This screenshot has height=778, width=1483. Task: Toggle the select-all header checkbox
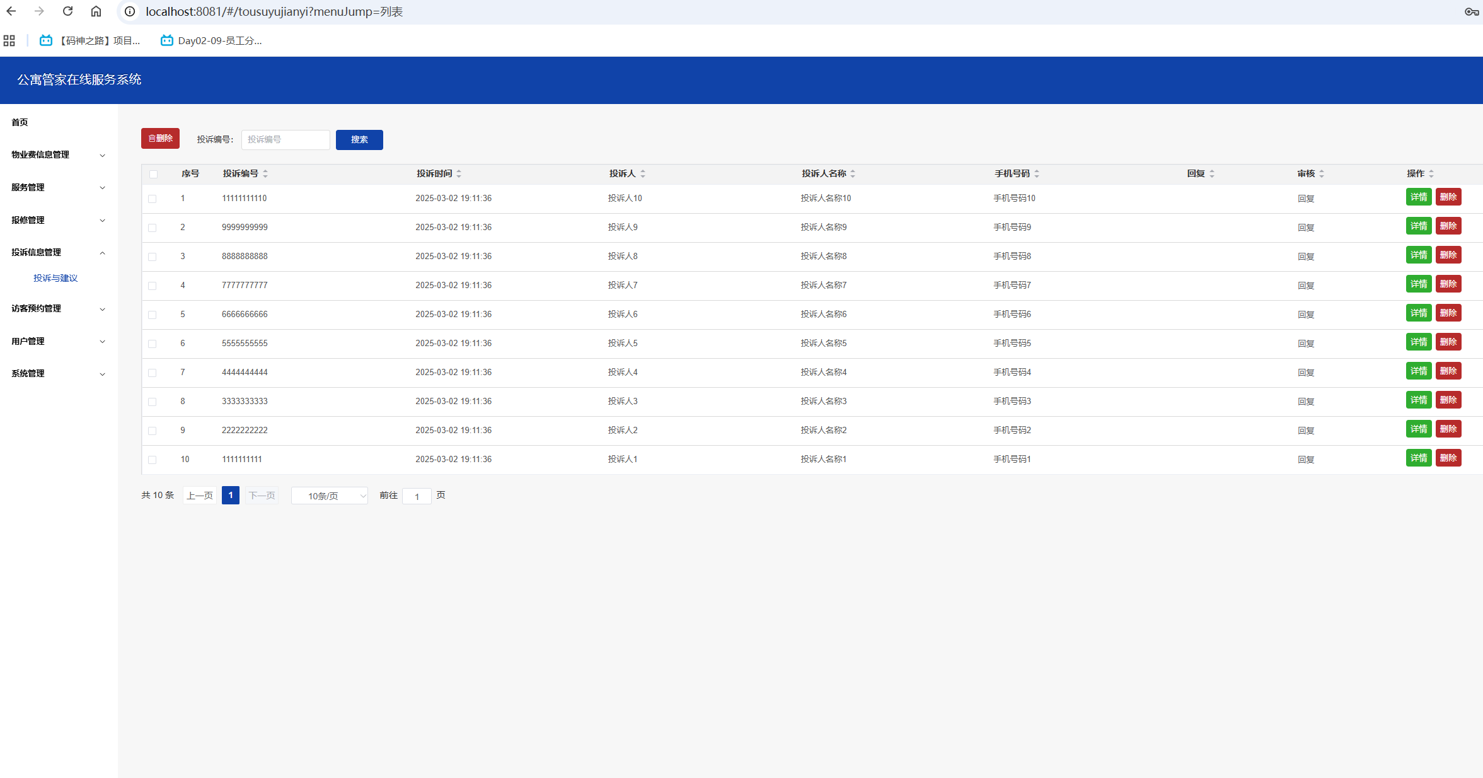point(153,174)
